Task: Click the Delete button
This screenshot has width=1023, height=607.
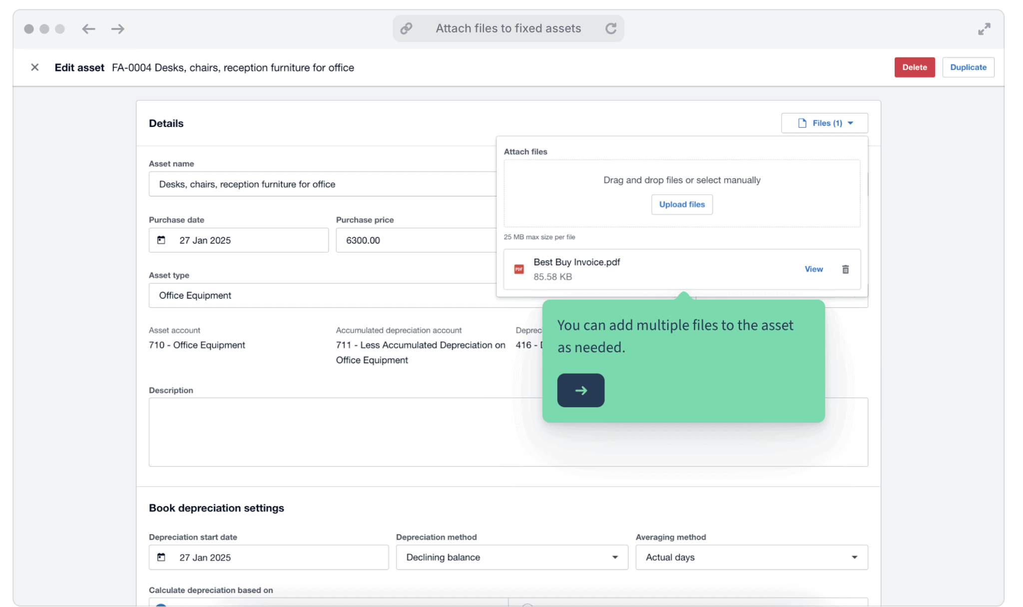Action: point(915,67)
